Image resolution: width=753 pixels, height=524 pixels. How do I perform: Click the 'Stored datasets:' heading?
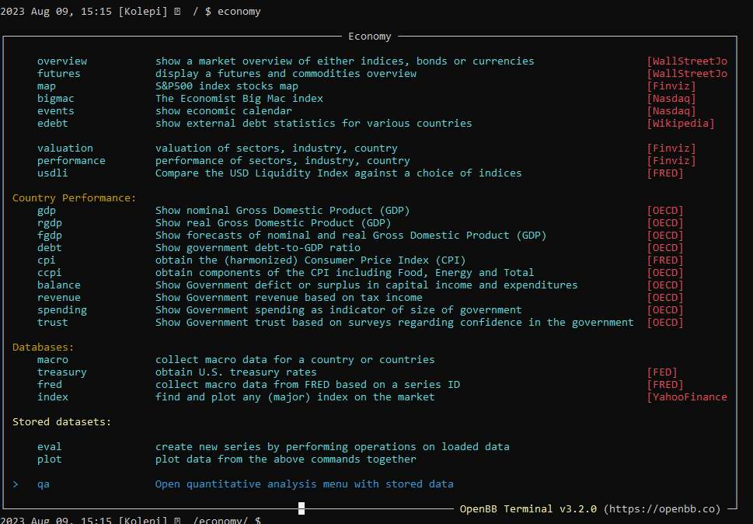(62, 422)
